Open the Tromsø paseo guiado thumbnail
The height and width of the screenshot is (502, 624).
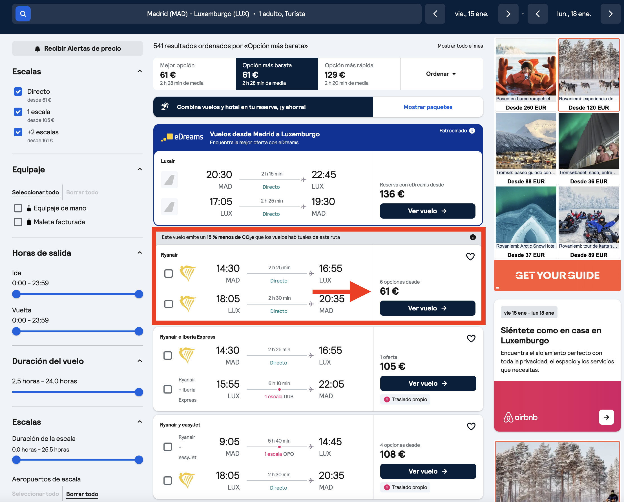tap(526, 141)
